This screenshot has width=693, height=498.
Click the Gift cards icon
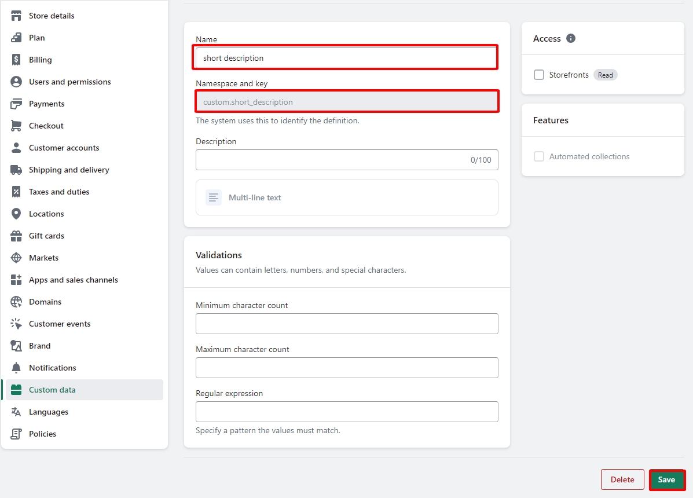click(16, 236)
